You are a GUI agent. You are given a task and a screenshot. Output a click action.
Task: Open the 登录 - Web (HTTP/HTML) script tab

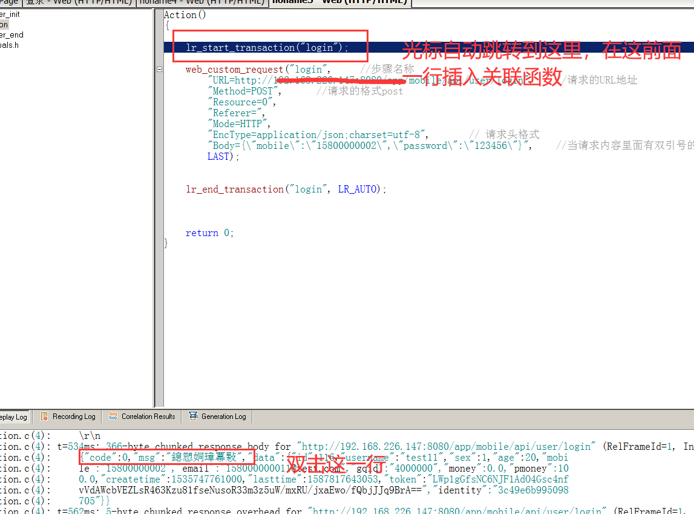(79, 2)
